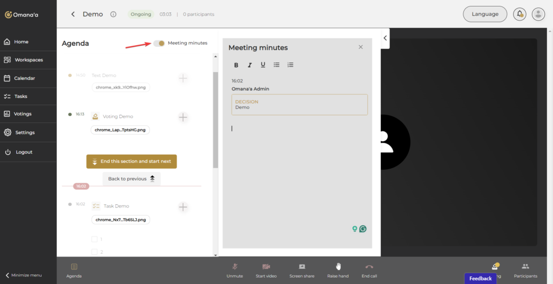Open the notifications bell
The width and height of the screenshot is (553, 284).
click(x=520, y=14)
